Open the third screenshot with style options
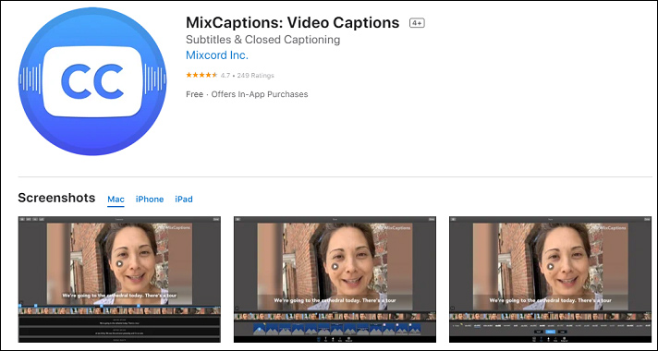 tap(550, 279)
